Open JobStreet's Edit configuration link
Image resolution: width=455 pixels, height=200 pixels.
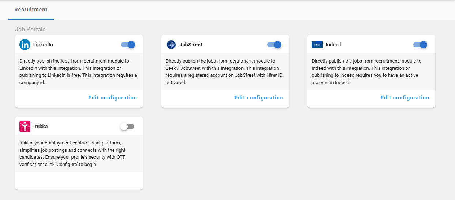tap(259, 98)
